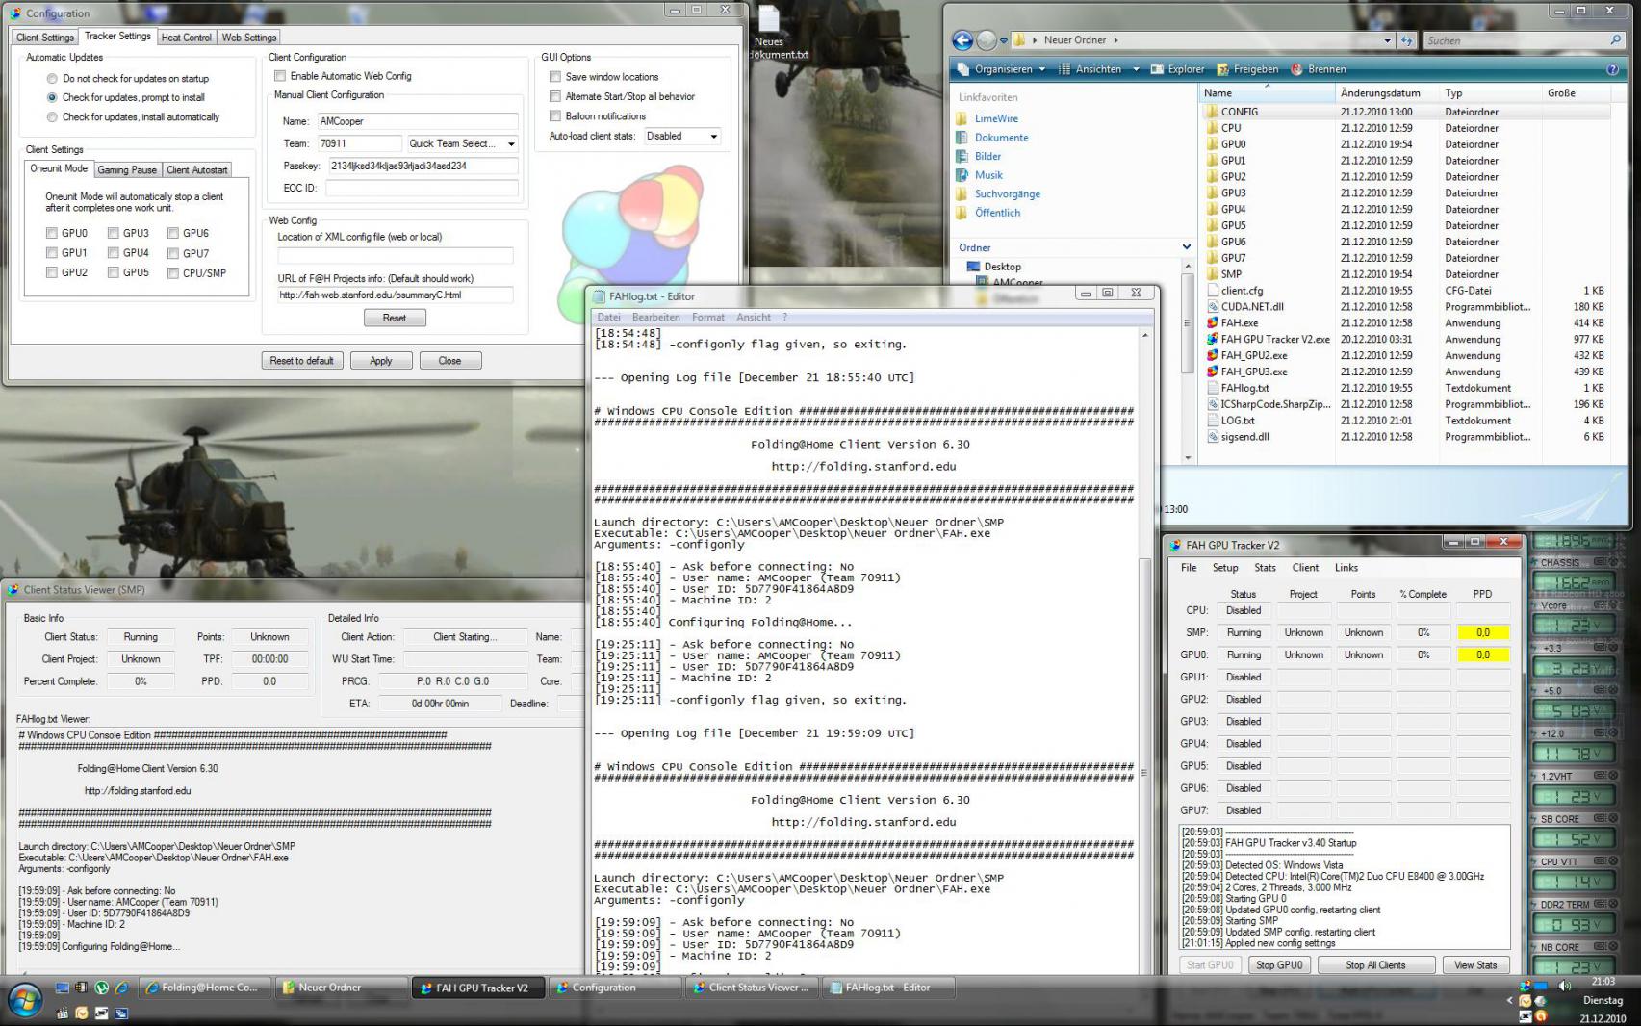The image size is (1641, 1026).
Task: Select 'Check for updates, install automatically'
Action: click(x=52, y=117)
